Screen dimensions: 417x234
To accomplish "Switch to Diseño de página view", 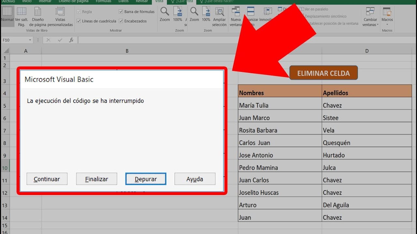I will [38, 17].
